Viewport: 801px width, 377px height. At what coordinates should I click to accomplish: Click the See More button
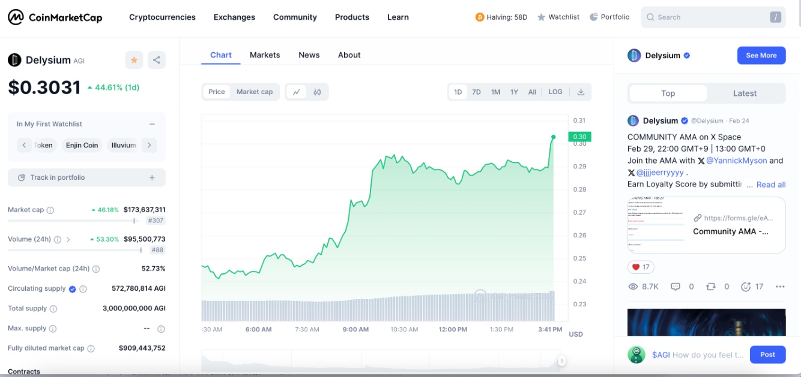click(761, 55)
